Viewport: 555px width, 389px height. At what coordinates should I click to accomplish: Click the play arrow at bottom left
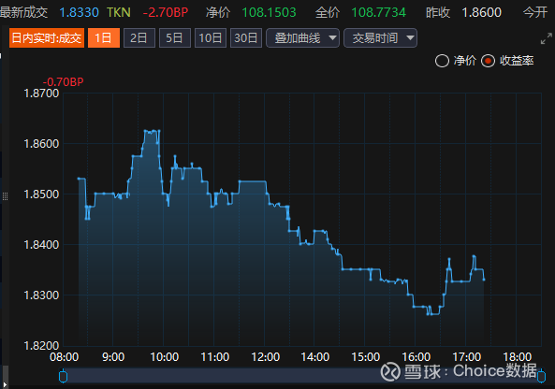(x=5, y=384)
